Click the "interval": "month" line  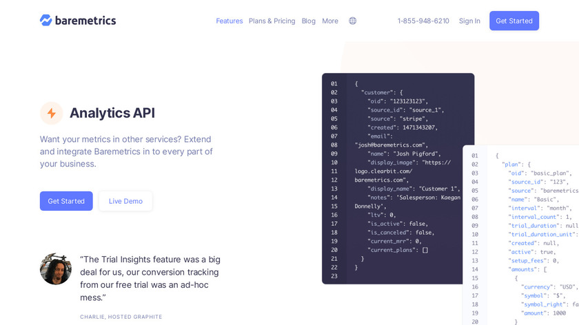(540, 209)
